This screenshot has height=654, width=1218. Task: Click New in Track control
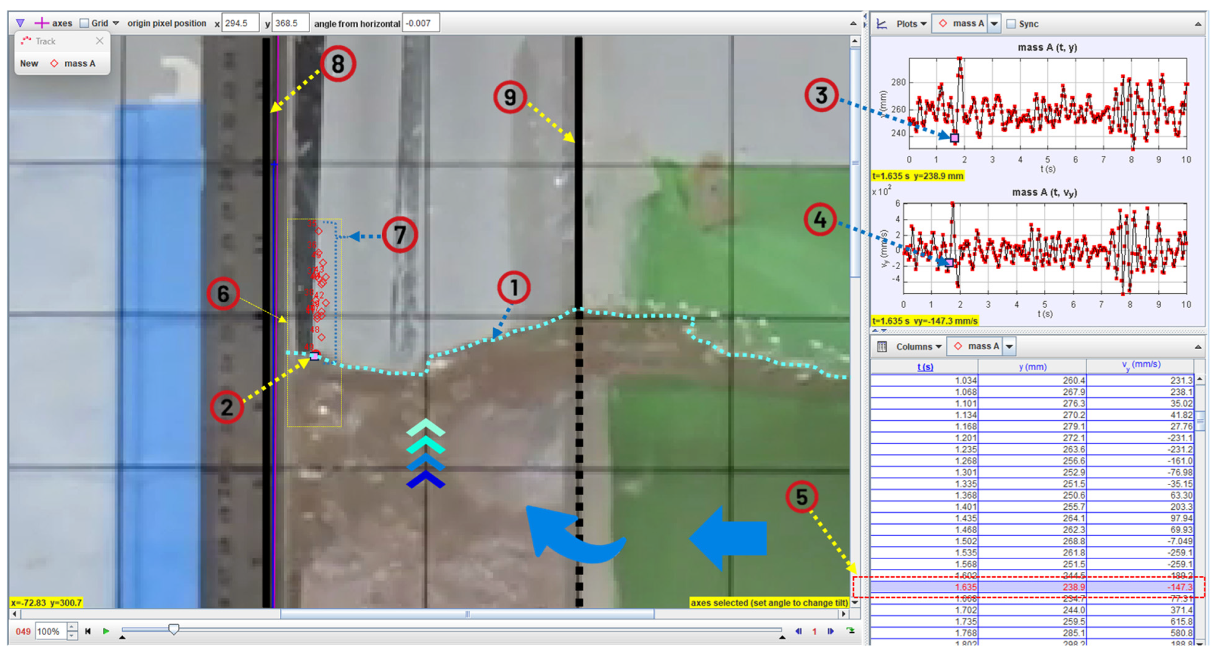[29, 63]
